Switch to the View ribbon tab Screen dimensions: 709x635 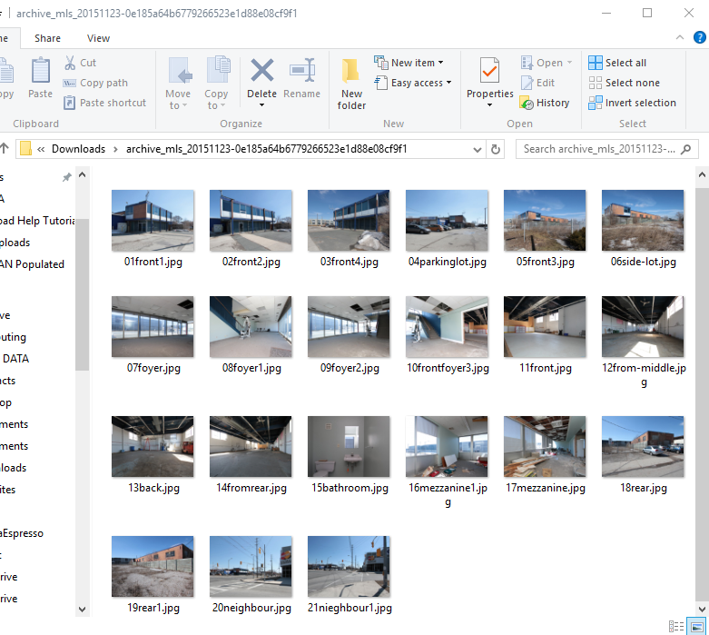point(98,38)
